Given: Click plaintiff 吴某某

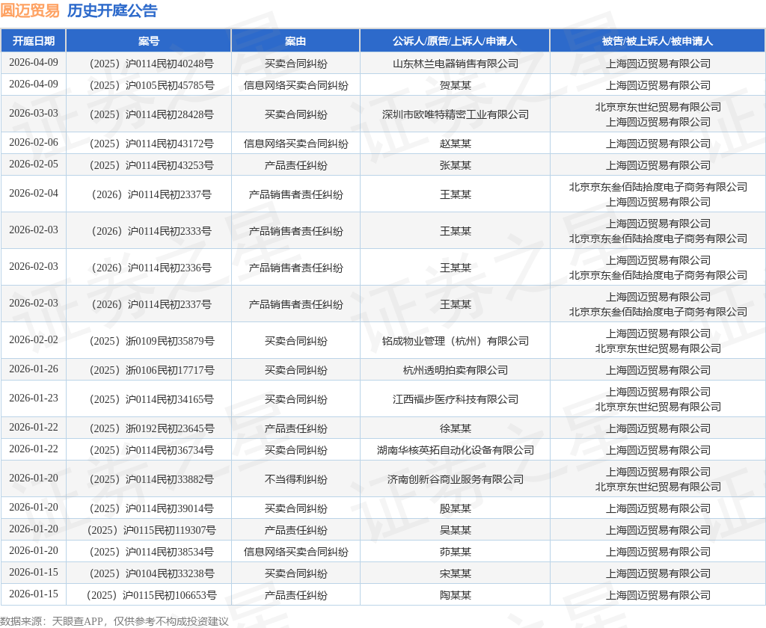Looking at the screenshot, I should [x=456, y=530].
